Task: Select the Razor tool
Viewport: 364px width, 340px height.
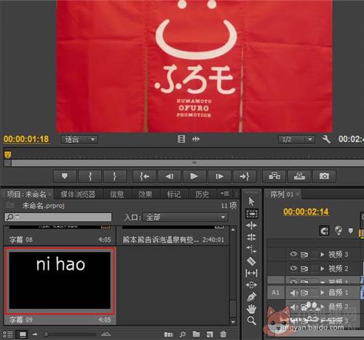Action: (x=251, y=261)
